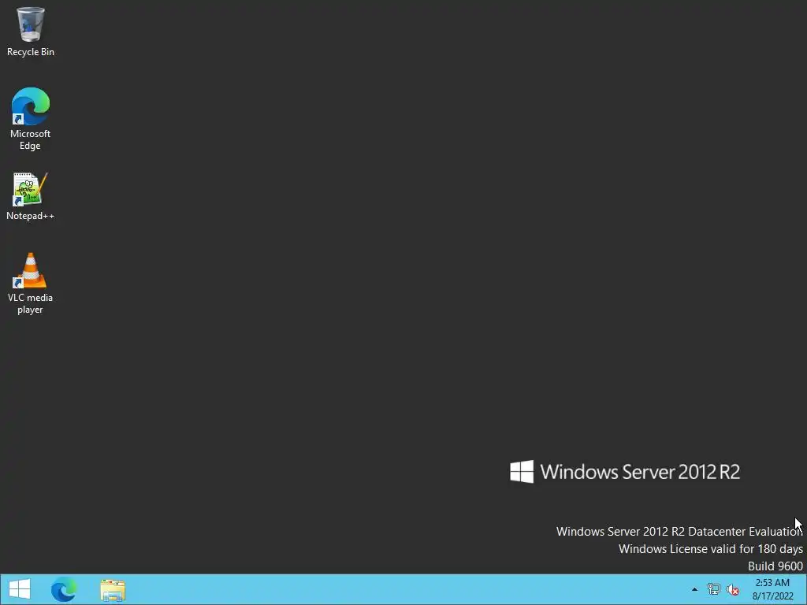Image resolution: width=807 pixels, height=605 pixels.
Task: Show hidden system tray icons
Action: pos(695,589)
